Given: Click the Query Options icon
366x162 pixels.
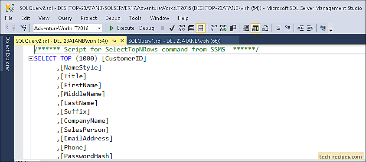Looking at the screenshot, I should (191, 29).
